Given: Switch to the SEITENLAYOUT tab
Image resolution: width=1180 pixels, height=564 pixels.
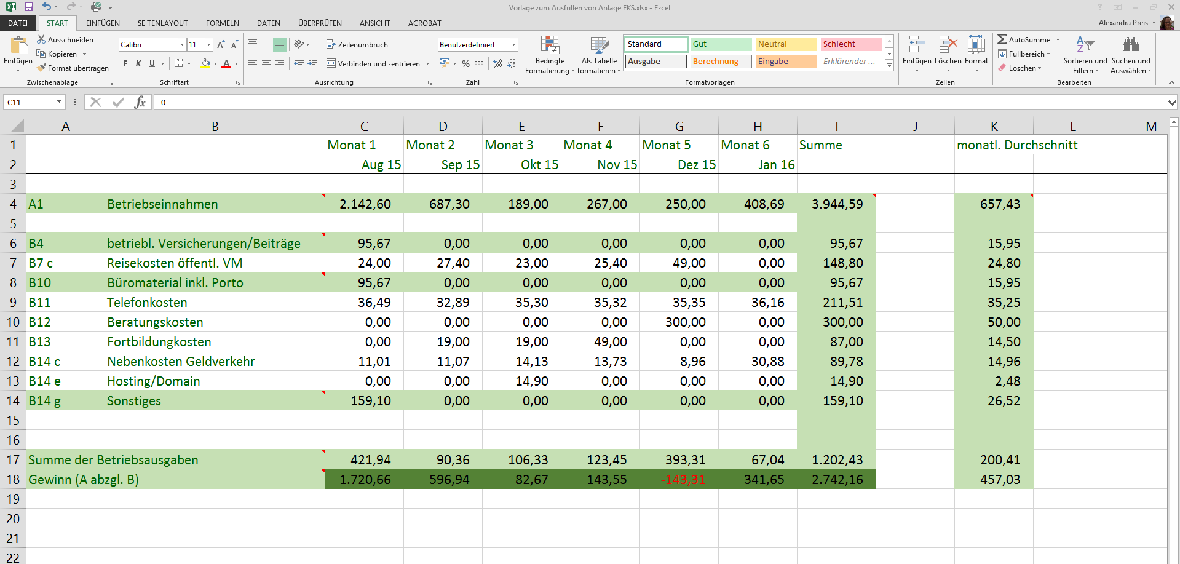Looking at the screenshot, I should point(162,23).
